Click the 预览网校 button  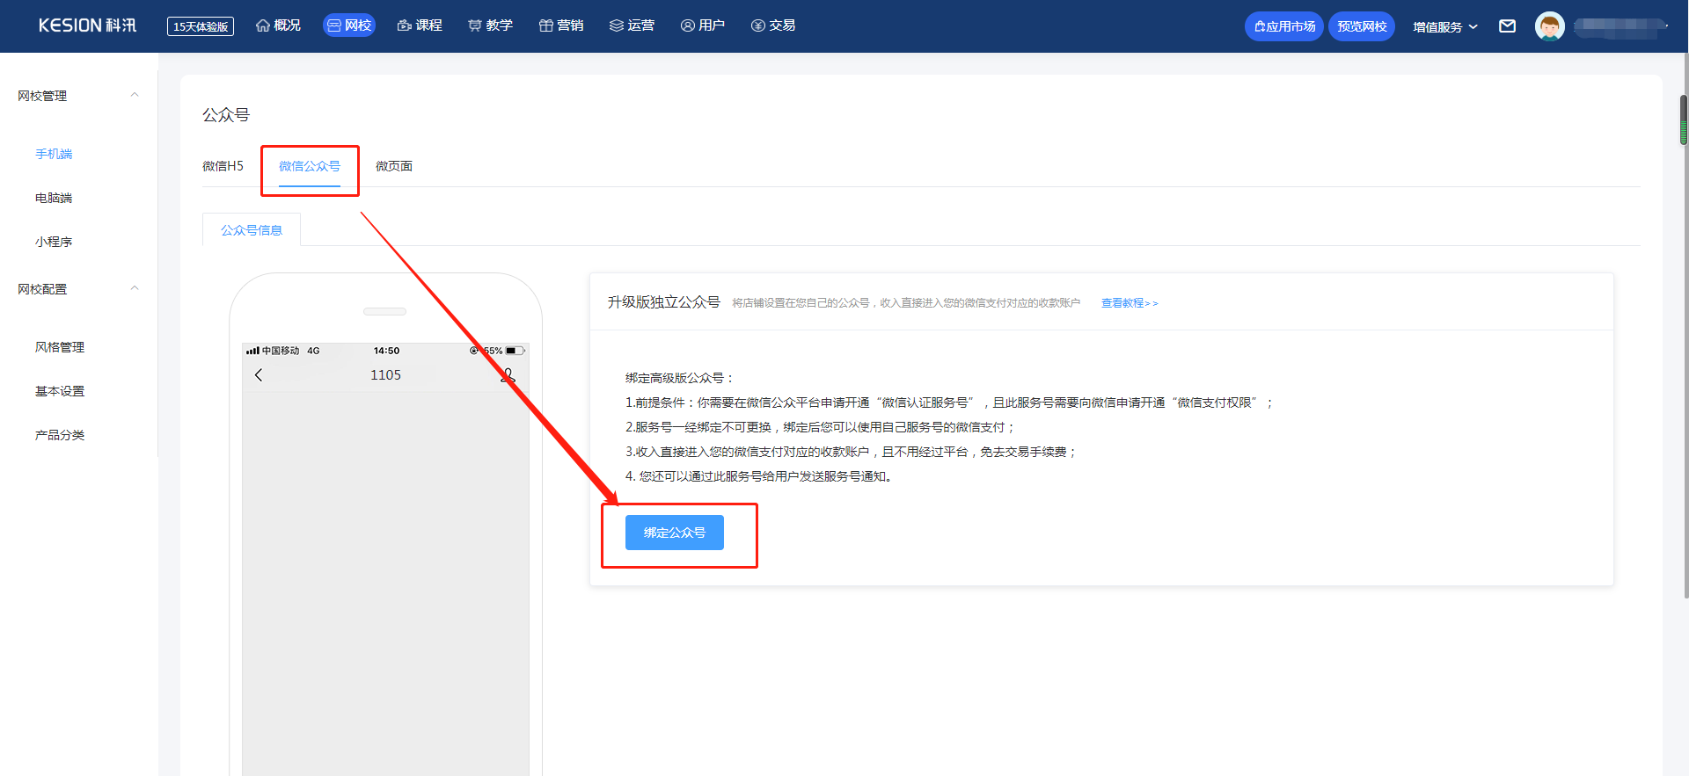tap(1362, 26)
